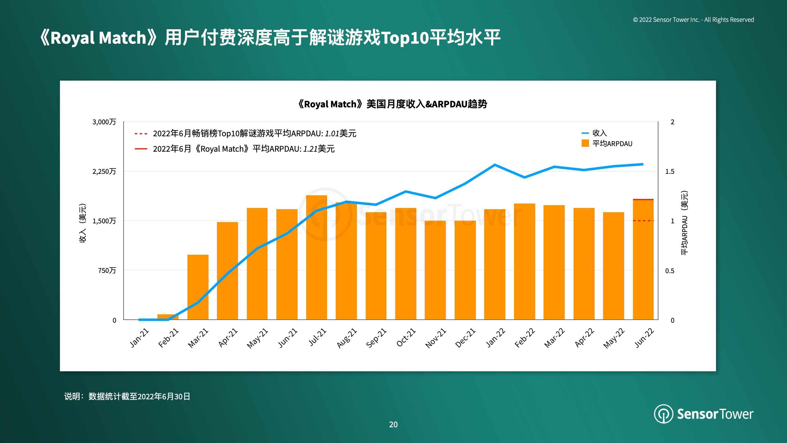
Task: Click the 收入（美元）left axis title
Action: point(82,223)
